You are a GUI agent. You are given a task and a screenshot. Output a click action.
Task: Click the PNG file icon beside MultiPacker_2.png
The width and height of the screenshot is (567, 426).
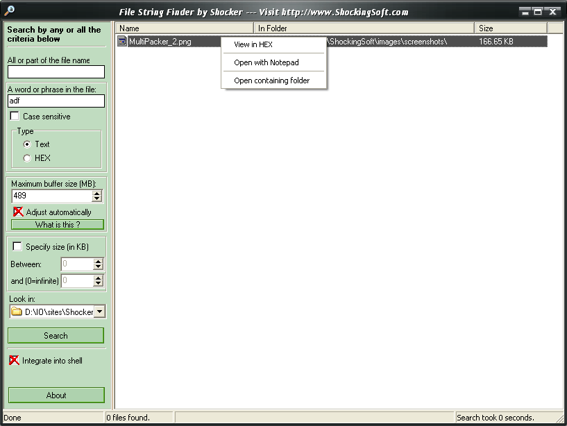[x=122, y=41]
